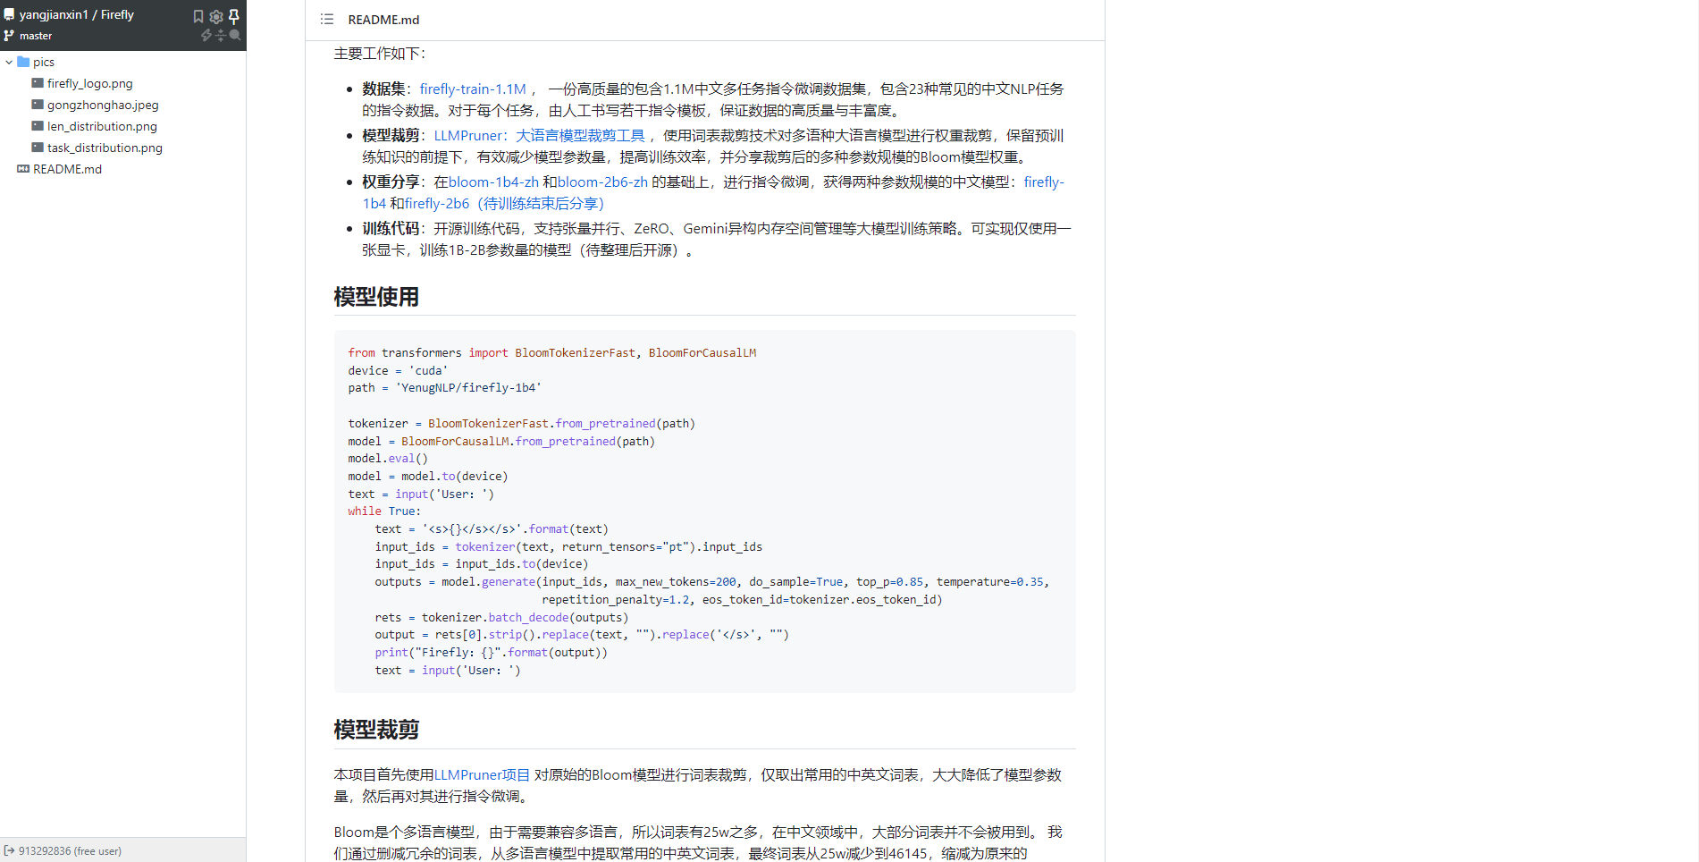
Task: Click the 'YenugNLP/firefly-1b4' path string in code
Action: [468, 388]
